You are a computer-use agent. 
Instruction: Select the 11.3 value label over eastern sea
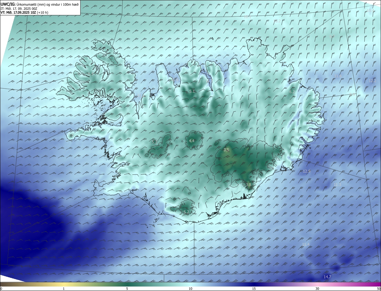[337, 185]
